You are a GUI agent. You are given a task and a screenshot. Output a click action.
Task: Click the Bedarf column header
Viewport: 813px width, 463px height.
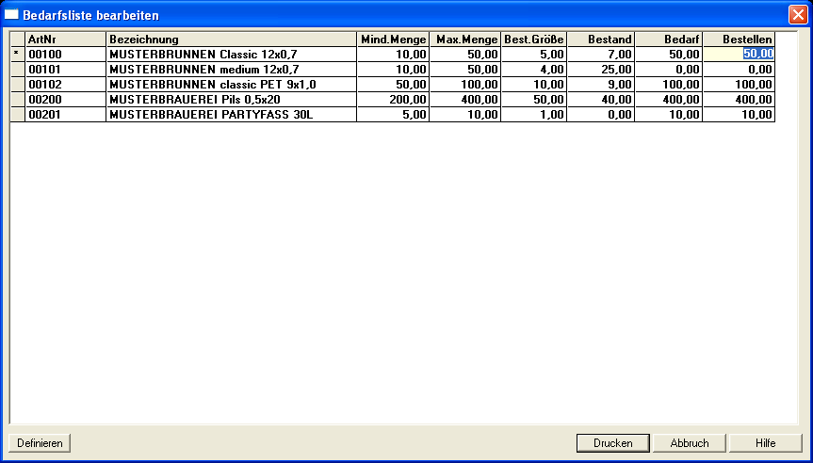(x=668, y=39)
